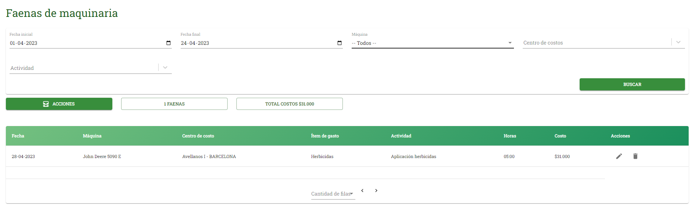Click the ACCIONES button

[x=59, y=104]
